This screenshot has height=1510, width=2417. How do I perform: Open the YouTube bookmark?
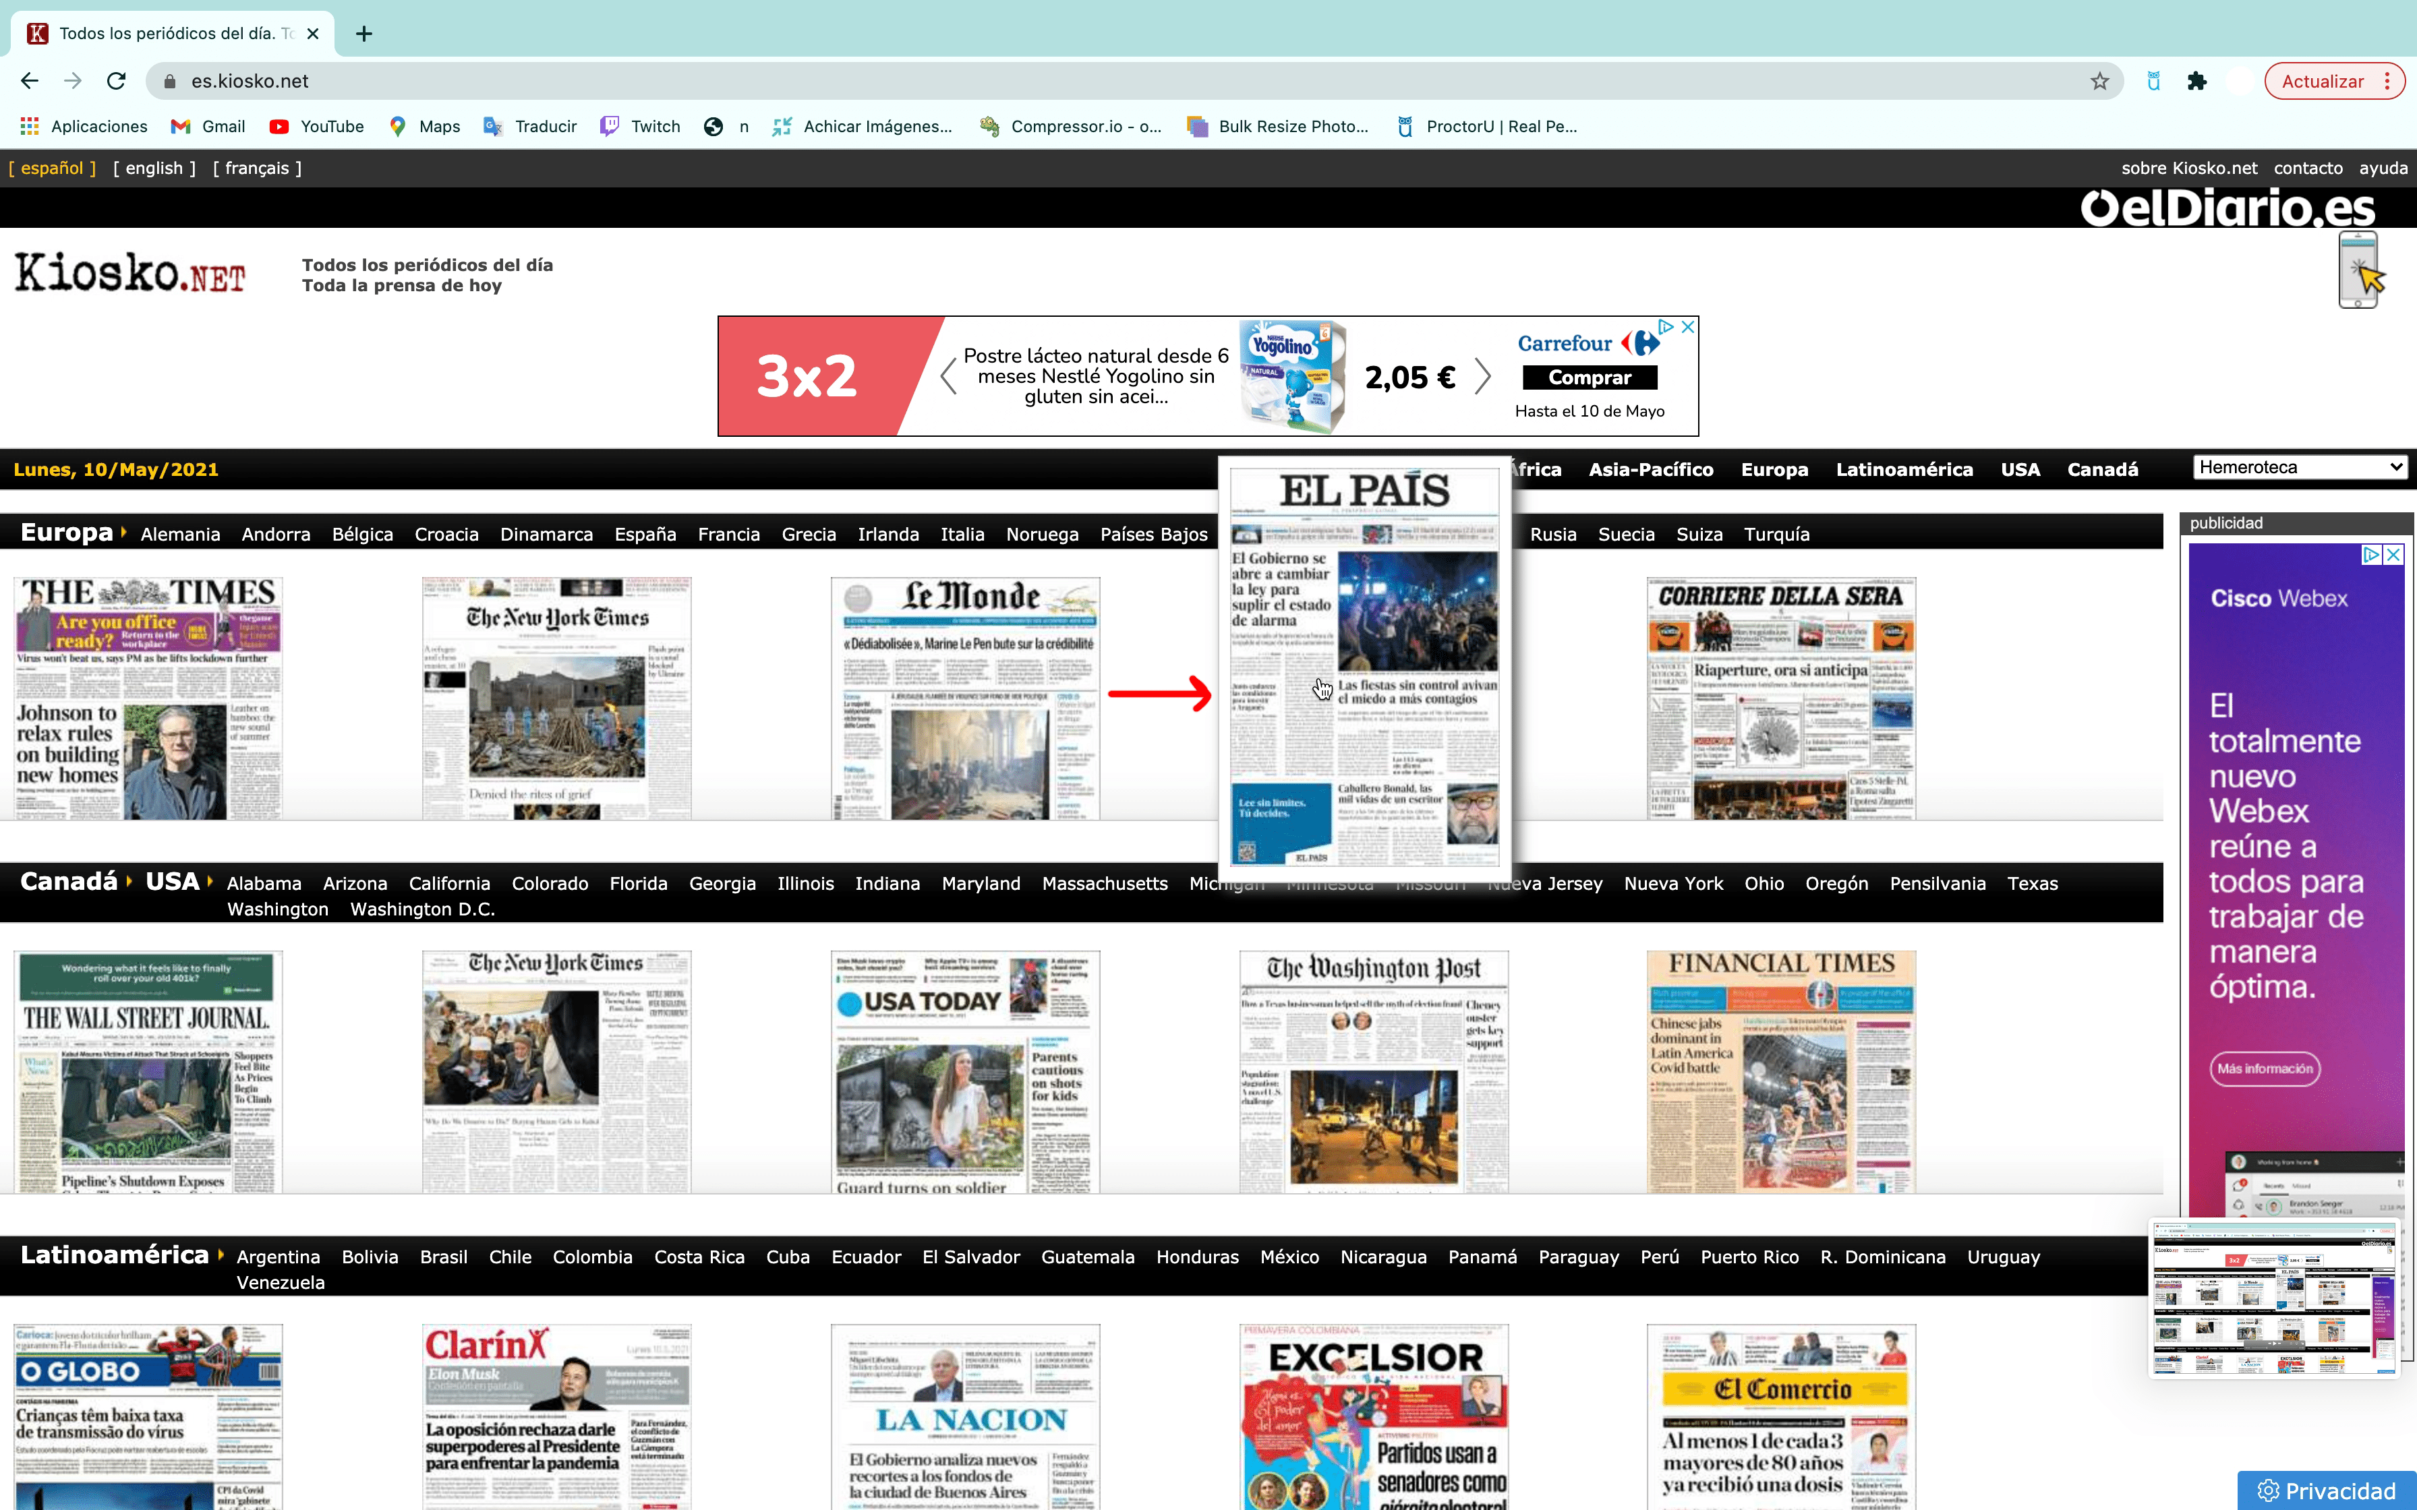coord(316,126)
